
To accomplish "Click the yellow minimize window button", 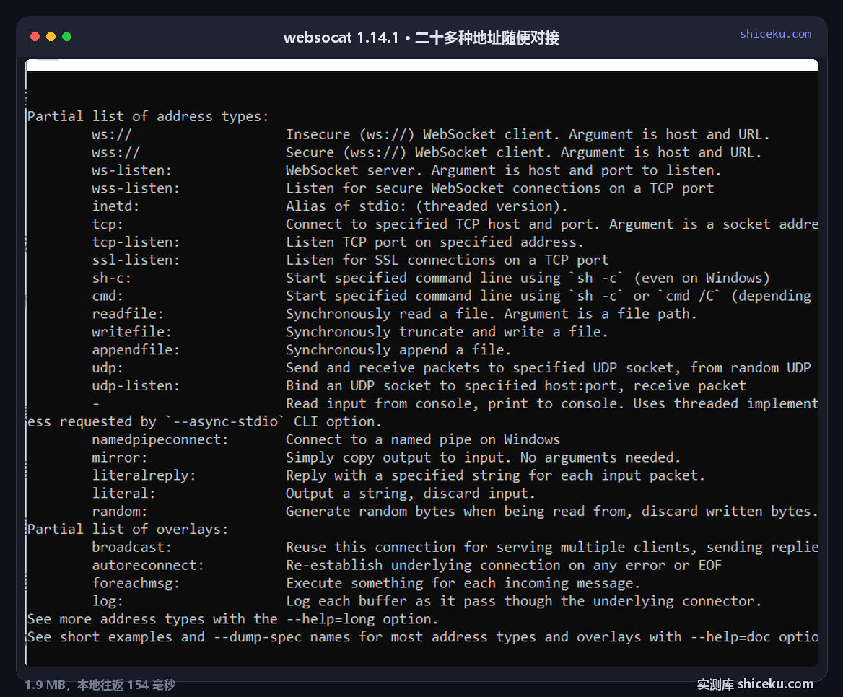I will (51, 37).
